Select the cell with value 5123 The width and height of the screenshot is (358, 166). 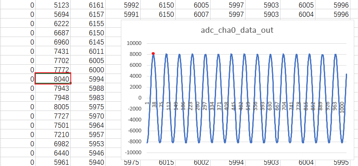coord(53,5)
